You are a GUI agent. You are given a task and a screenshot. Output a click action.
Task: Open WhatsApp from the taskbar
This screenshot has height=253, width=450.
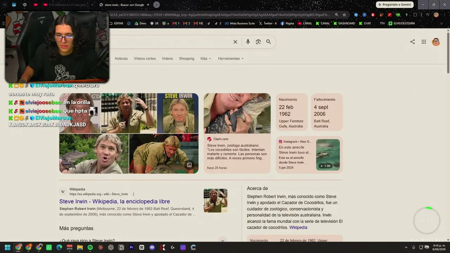tap(49, 247)
